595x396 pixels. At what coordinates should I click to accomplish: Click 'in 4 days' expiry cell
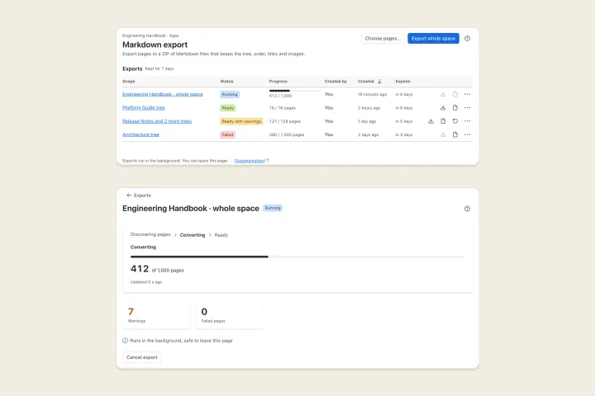(x=404, y=134)
